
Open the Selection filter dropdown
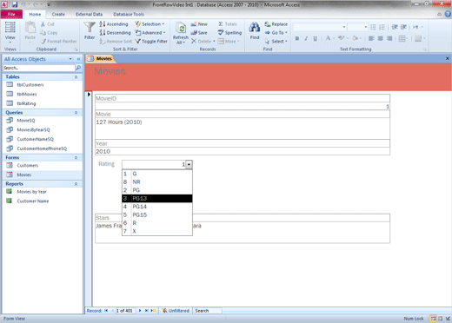(150, 24)
